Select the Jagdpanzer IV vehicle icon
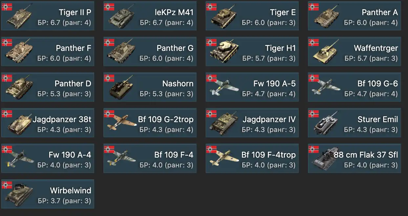This screenshot has height=216, width=408. pyautogui.click(x=224, y=124)
